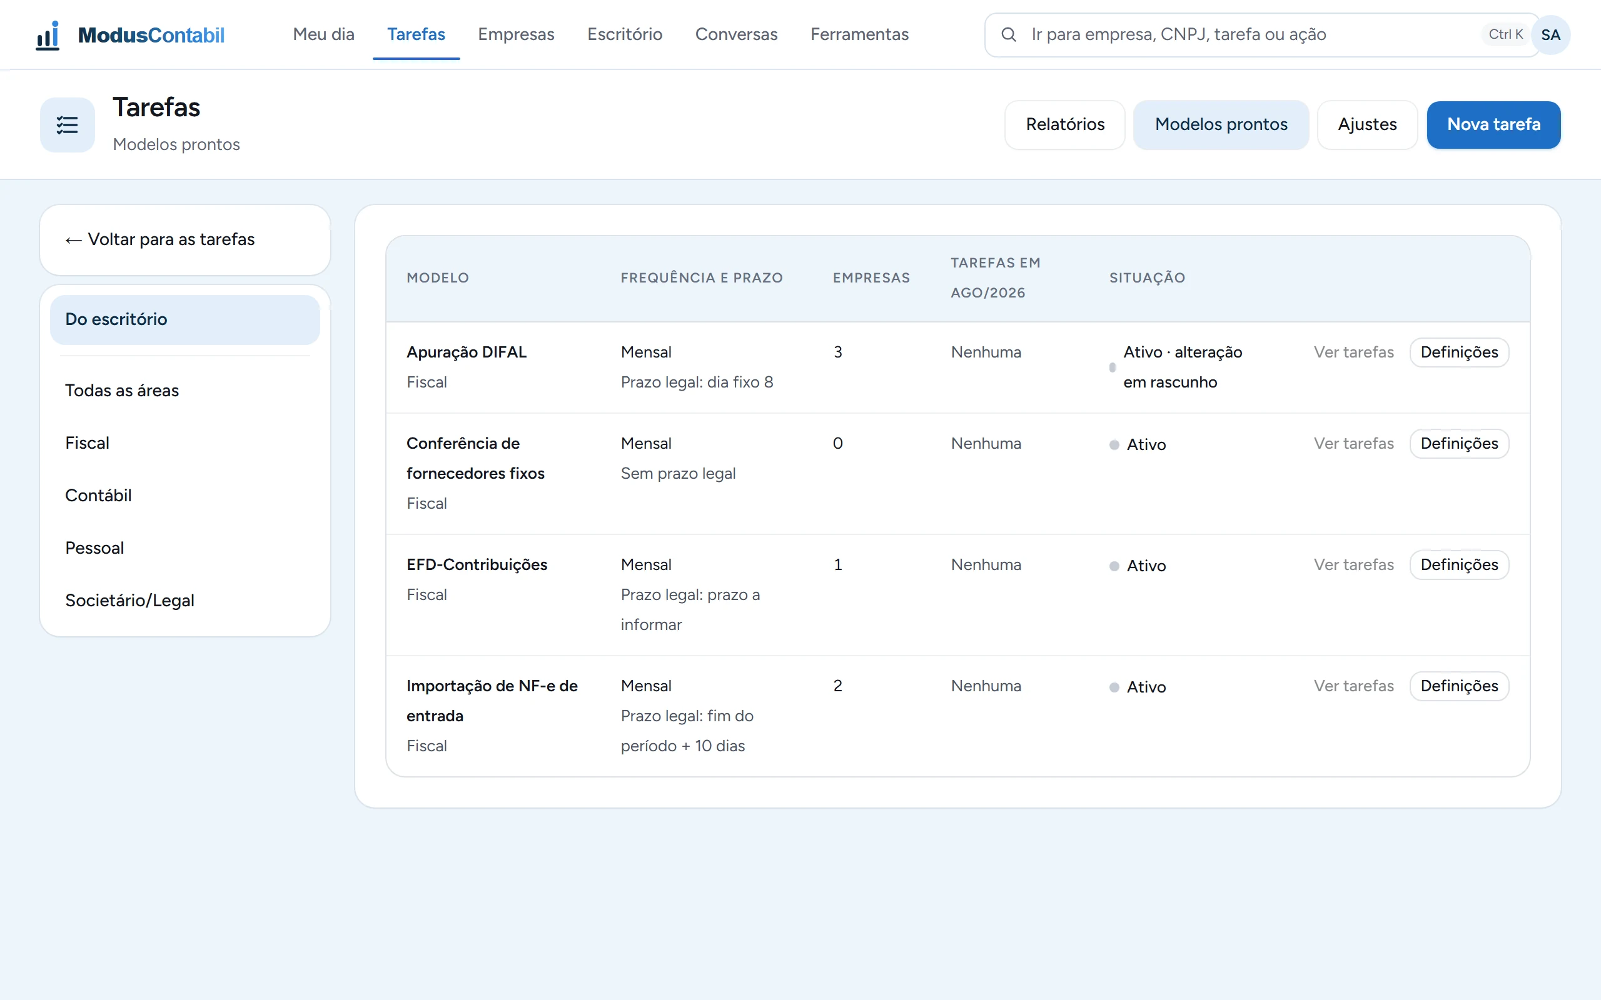Image resolution: width=1601 pixels, height=1000 pixels.
Task: Select the Do escritório filter
Action: (x=184, y=319)
